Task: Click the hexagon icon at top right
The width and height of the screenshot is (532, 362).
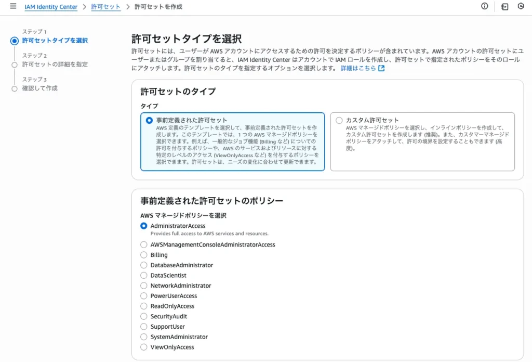Action: click(521, 6)
